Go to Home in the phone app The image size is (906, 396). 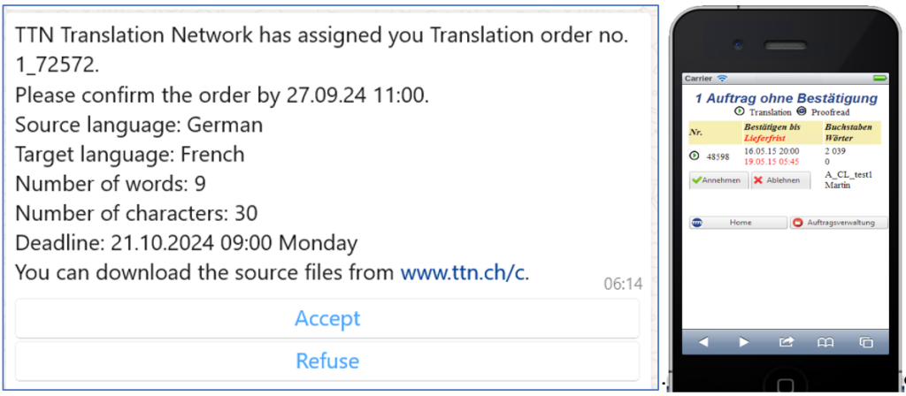pos(738,223)
